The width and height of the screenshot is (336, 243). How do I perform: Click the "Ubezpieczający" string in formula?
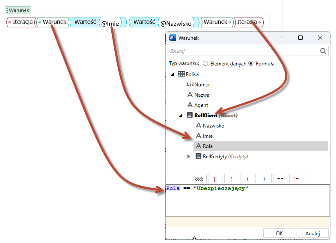[221, 189]
